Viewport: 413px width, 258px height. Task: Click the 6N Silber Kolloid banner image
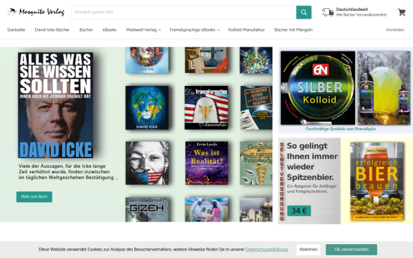pos(317,88)
